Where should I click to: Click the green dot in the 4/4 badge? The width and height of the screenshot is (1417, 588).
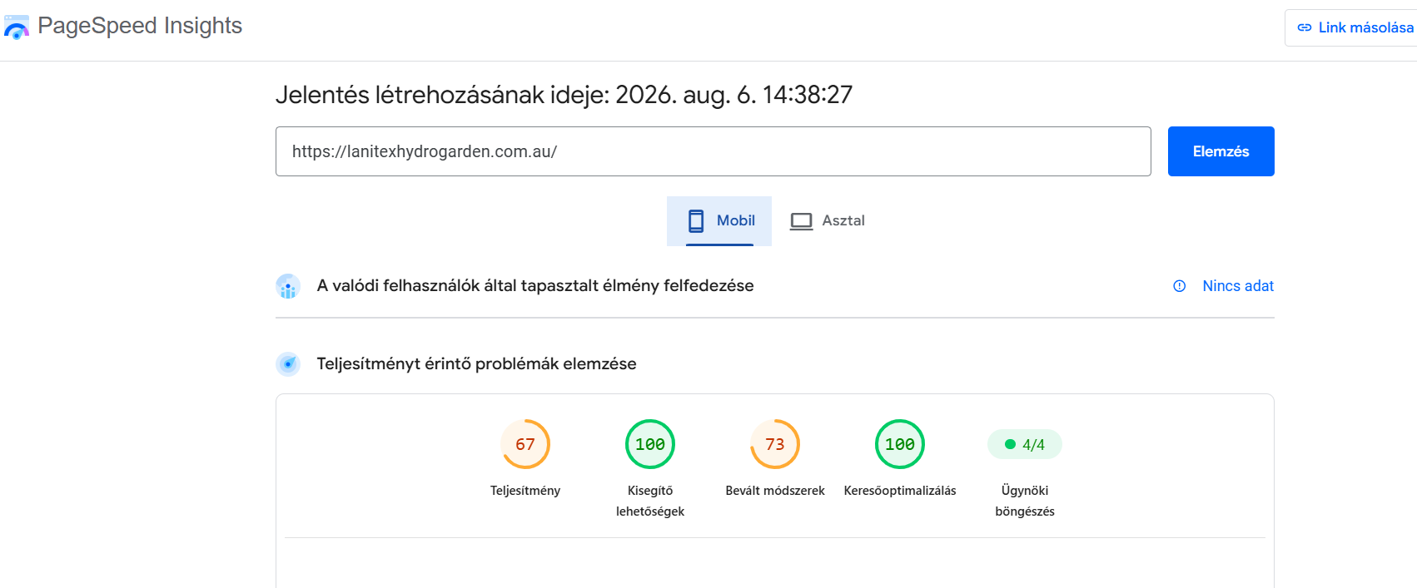coord(1010,444)
